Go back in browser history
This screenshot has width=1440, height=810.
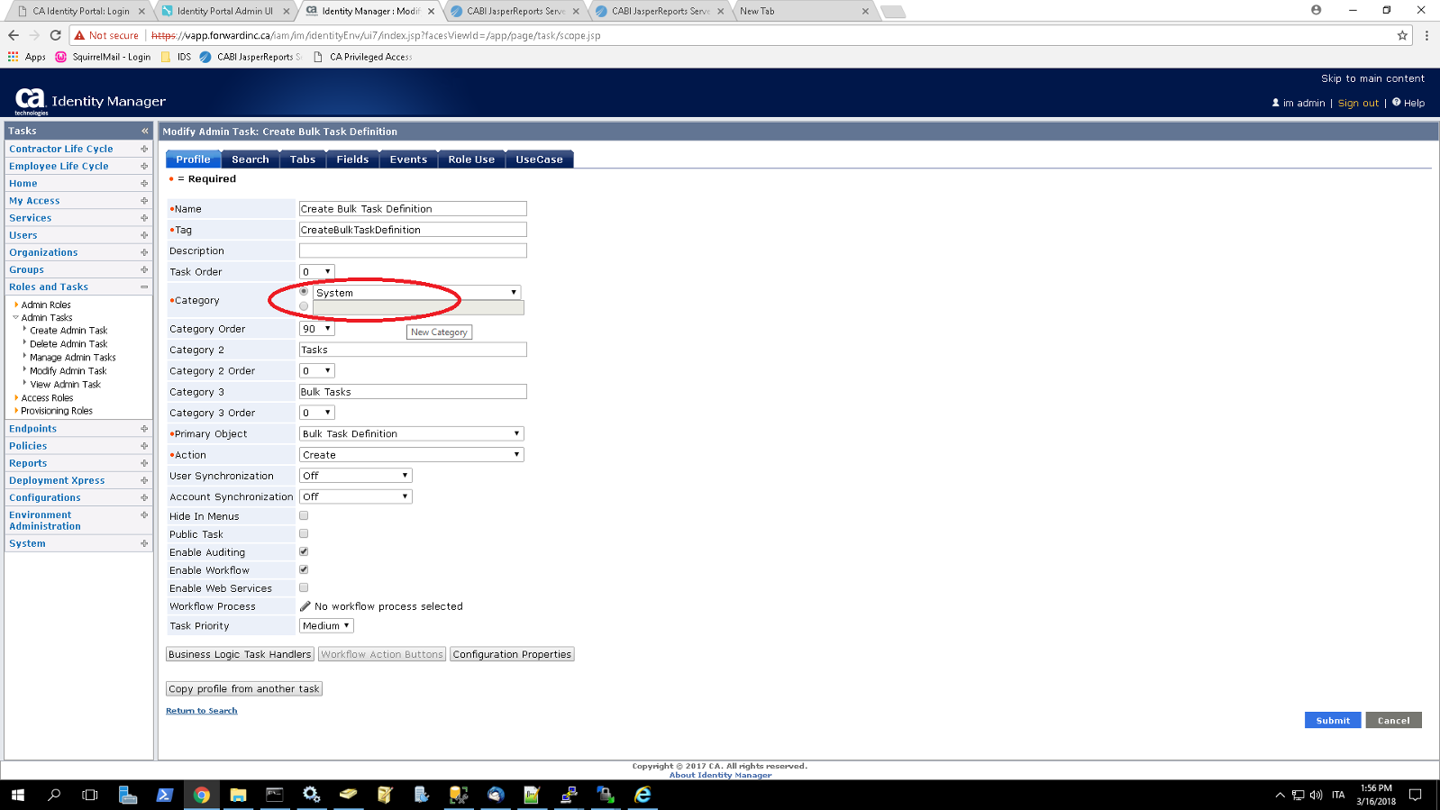point(14,35)
